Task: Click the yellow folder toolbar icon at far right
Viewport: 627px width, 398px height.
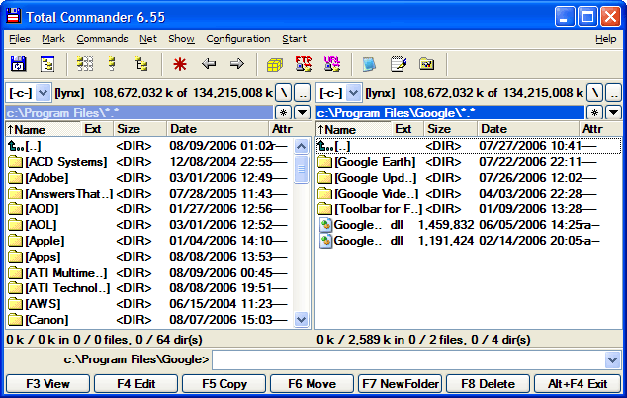Action: click(426, 64)
